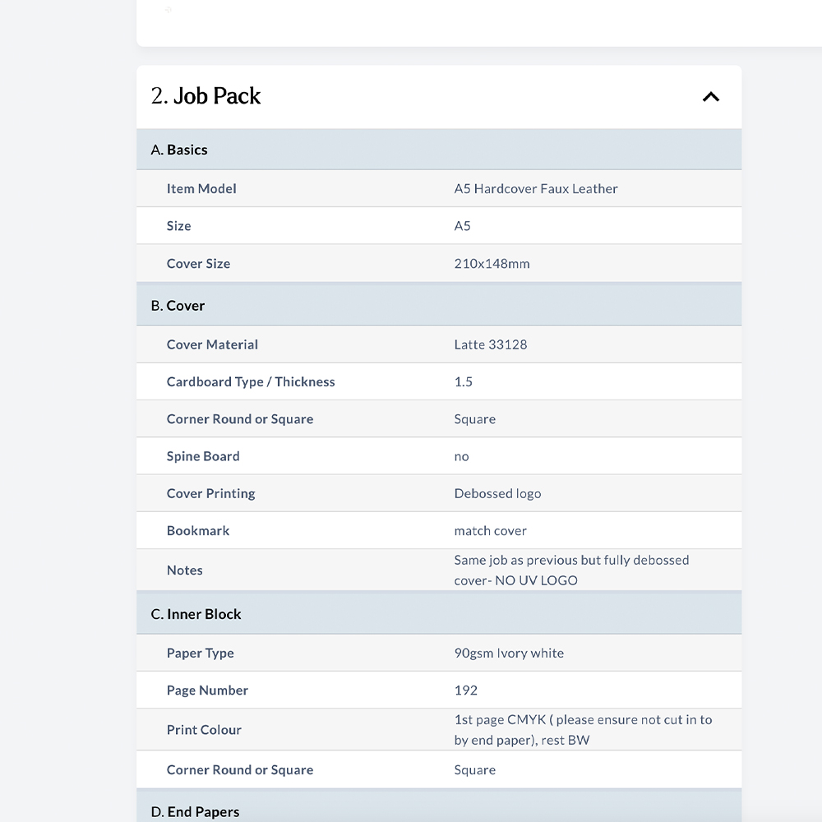Click the Cardboard Type / Thickness label
822x822 pixels.
[x=251, y=381]
